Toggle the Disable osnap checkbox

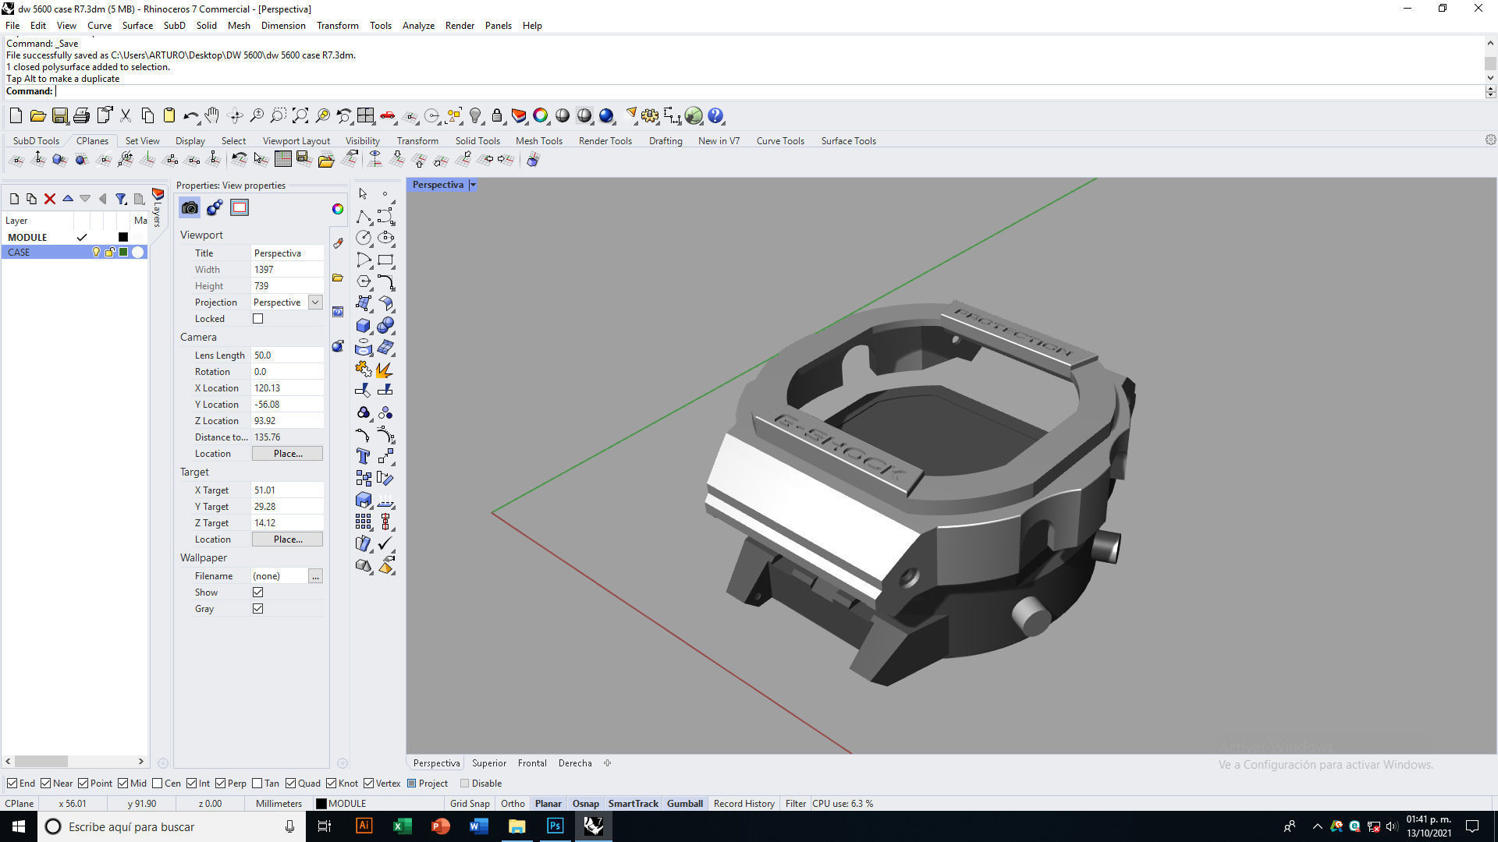pos(465,784)
